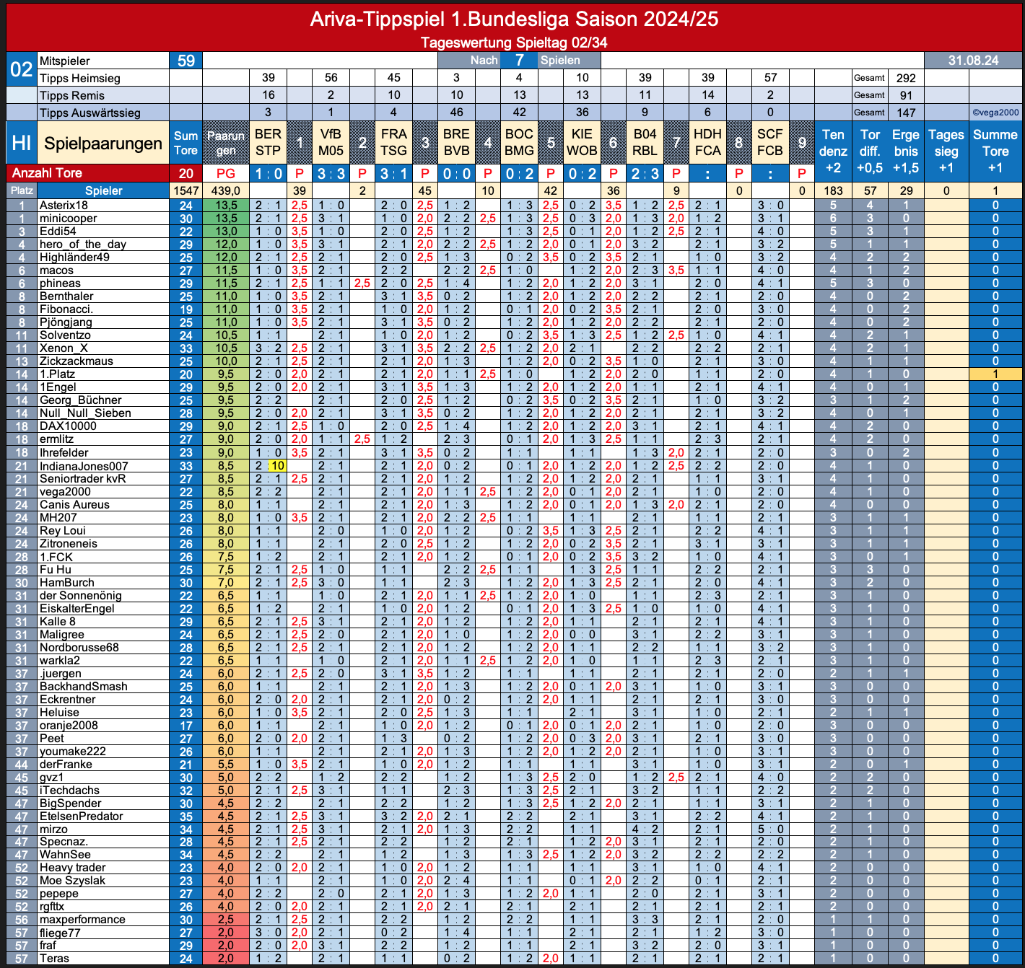
Task: Select player name Zickzackmaus
Action: [76, 361]
